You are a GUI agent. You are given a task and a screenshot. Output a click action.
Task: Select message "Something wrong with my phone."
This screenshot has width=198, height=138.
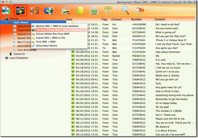pyautogui.click(x=175, y=95)
